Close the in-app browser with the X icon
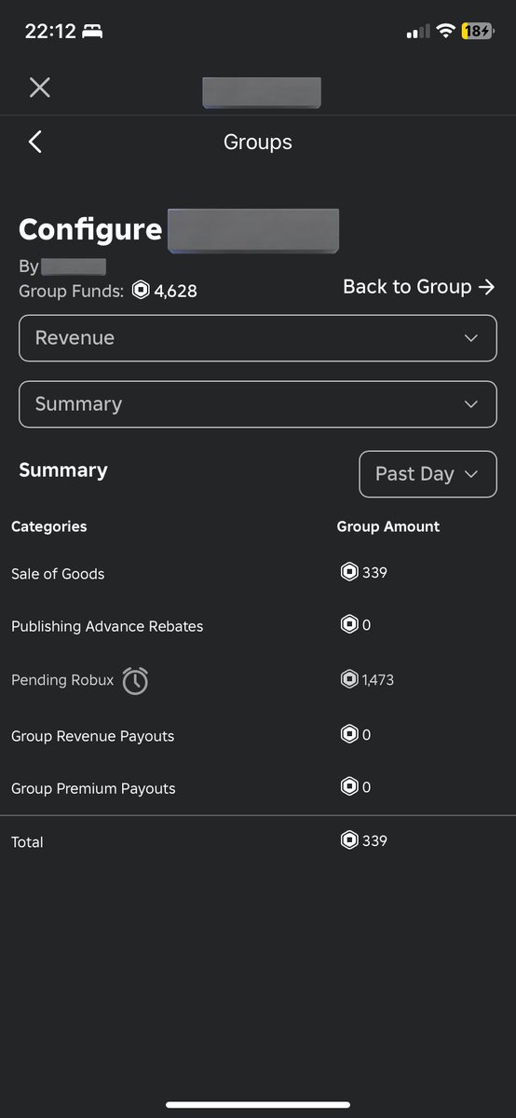This screenshot has height=1118, width=516. coord(39,88)
